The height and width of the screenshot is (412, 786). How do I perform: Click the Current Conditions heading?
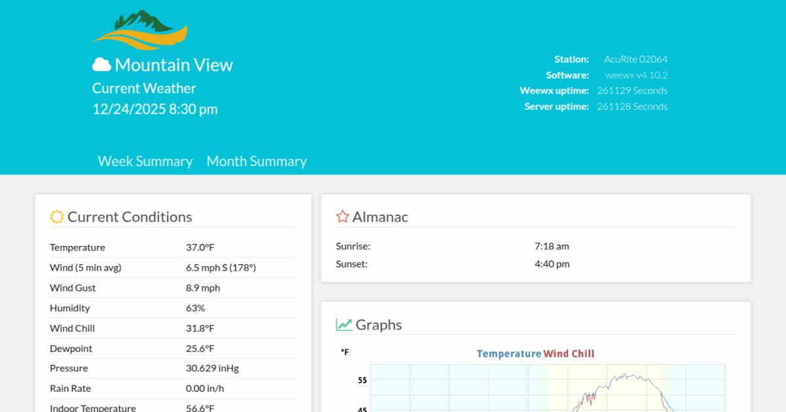[130, 217]
